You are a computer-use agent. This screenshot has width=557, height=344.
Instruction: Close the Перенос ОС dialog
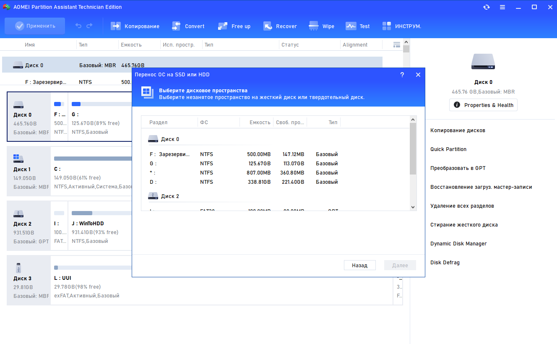(418, 75)
